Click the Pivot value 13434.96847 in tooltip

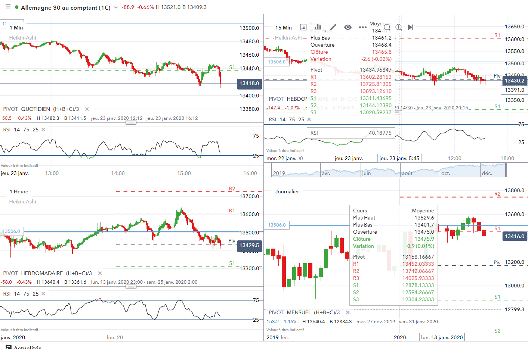click(x=376, y=70)
